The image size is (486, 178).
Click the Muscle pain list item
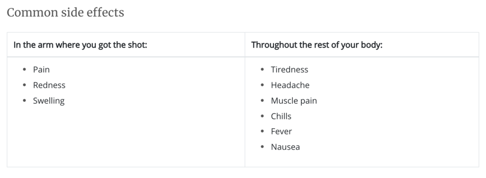[x=294, y=101]
